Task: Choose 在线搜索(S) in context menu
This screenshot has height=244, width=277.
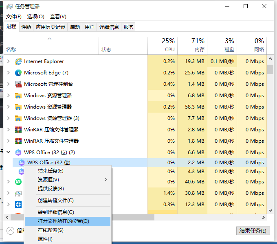Action: 68,230
